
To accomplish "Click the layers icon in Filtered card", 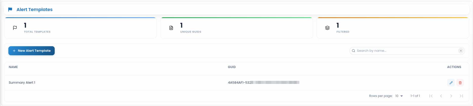I will point(327,28).
